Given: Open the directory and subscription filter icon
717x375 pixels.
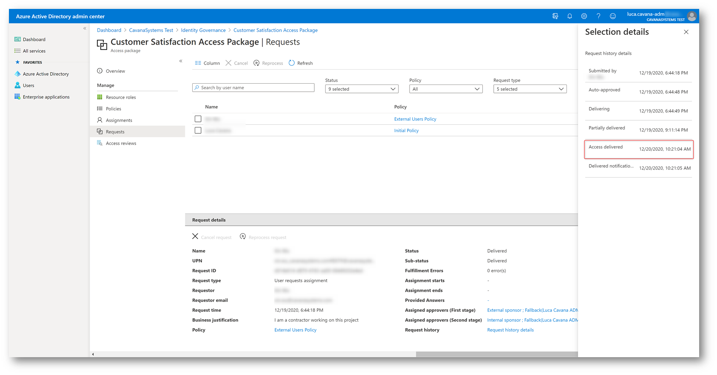Looking at the screenshot, I should click(555, 16).
